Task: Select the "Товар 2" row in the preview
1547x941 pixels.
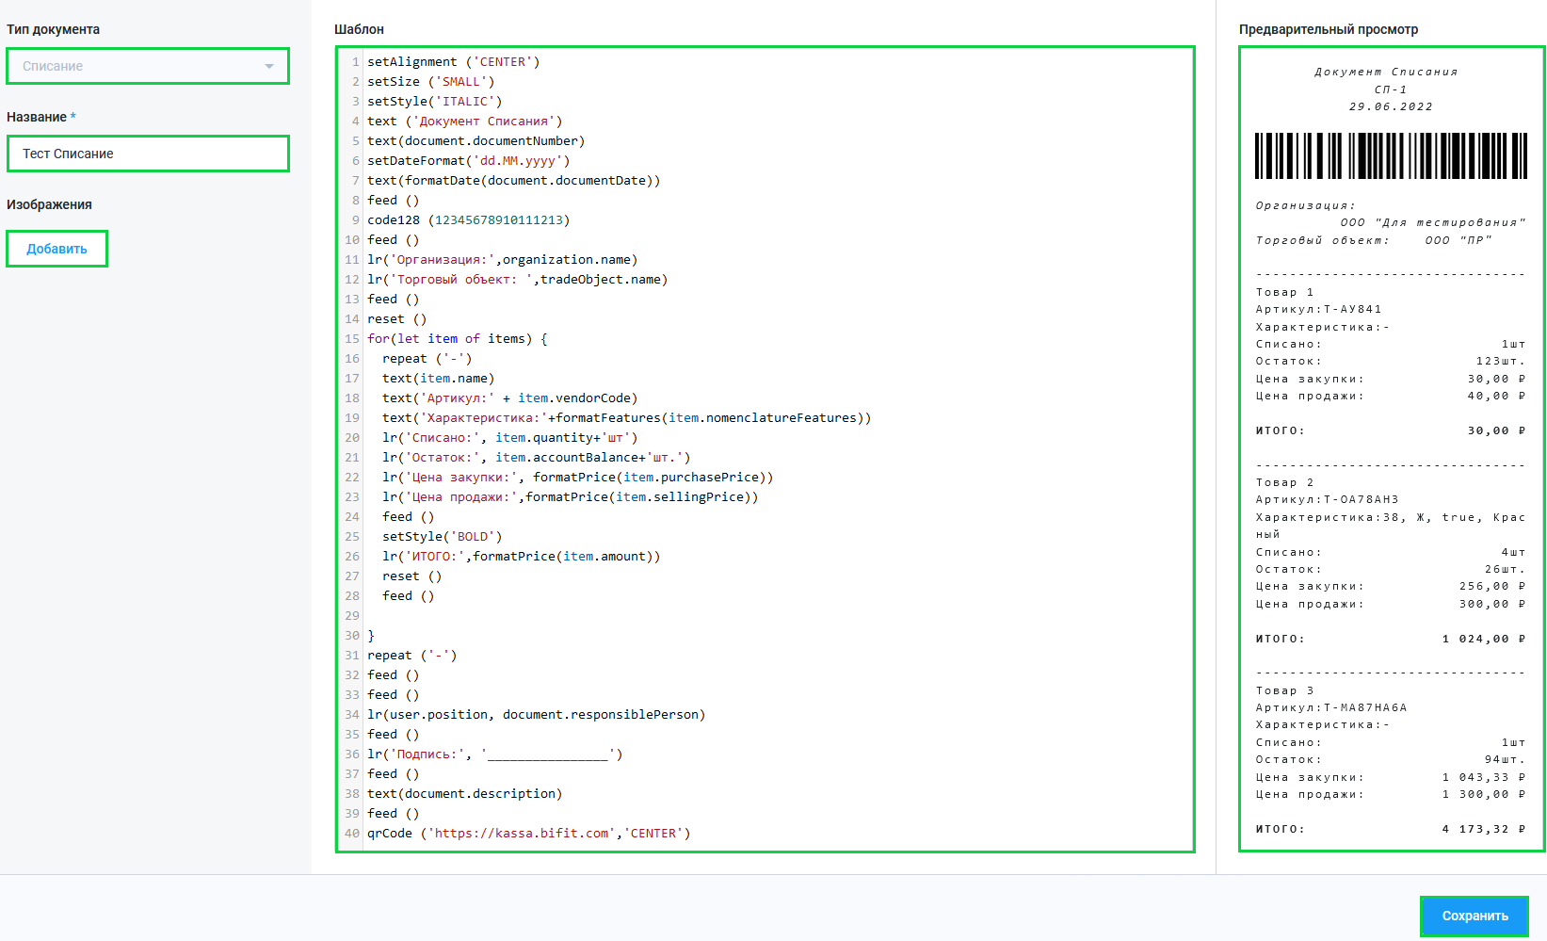Action: click(1284, 482)
